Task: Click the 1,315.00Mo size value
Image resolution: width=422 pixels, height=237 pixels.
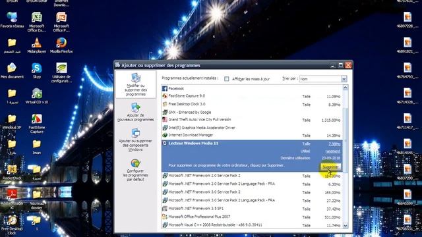Action: (331, 120)
